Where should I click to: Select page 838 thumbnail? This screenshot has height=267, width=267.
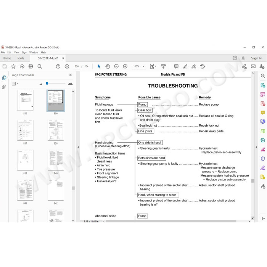[56, 130]
